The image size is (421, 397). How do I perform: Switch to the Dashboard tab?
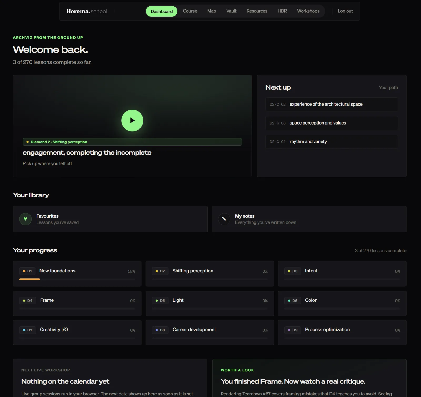(x=162, y=11)
